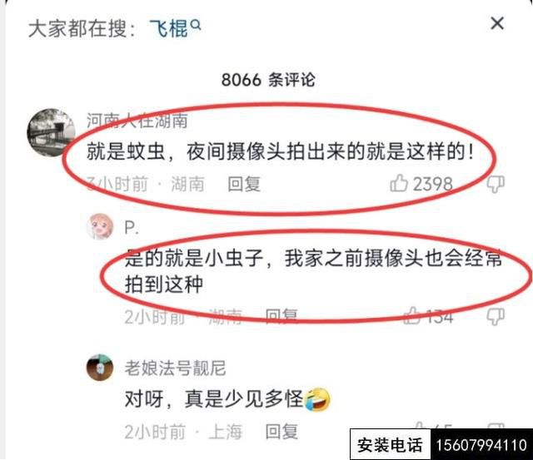Open the P. user avatar
Image resolution: width=533 pixels, height=460 pixels.
pyautogui.click(x=100, y=226)
